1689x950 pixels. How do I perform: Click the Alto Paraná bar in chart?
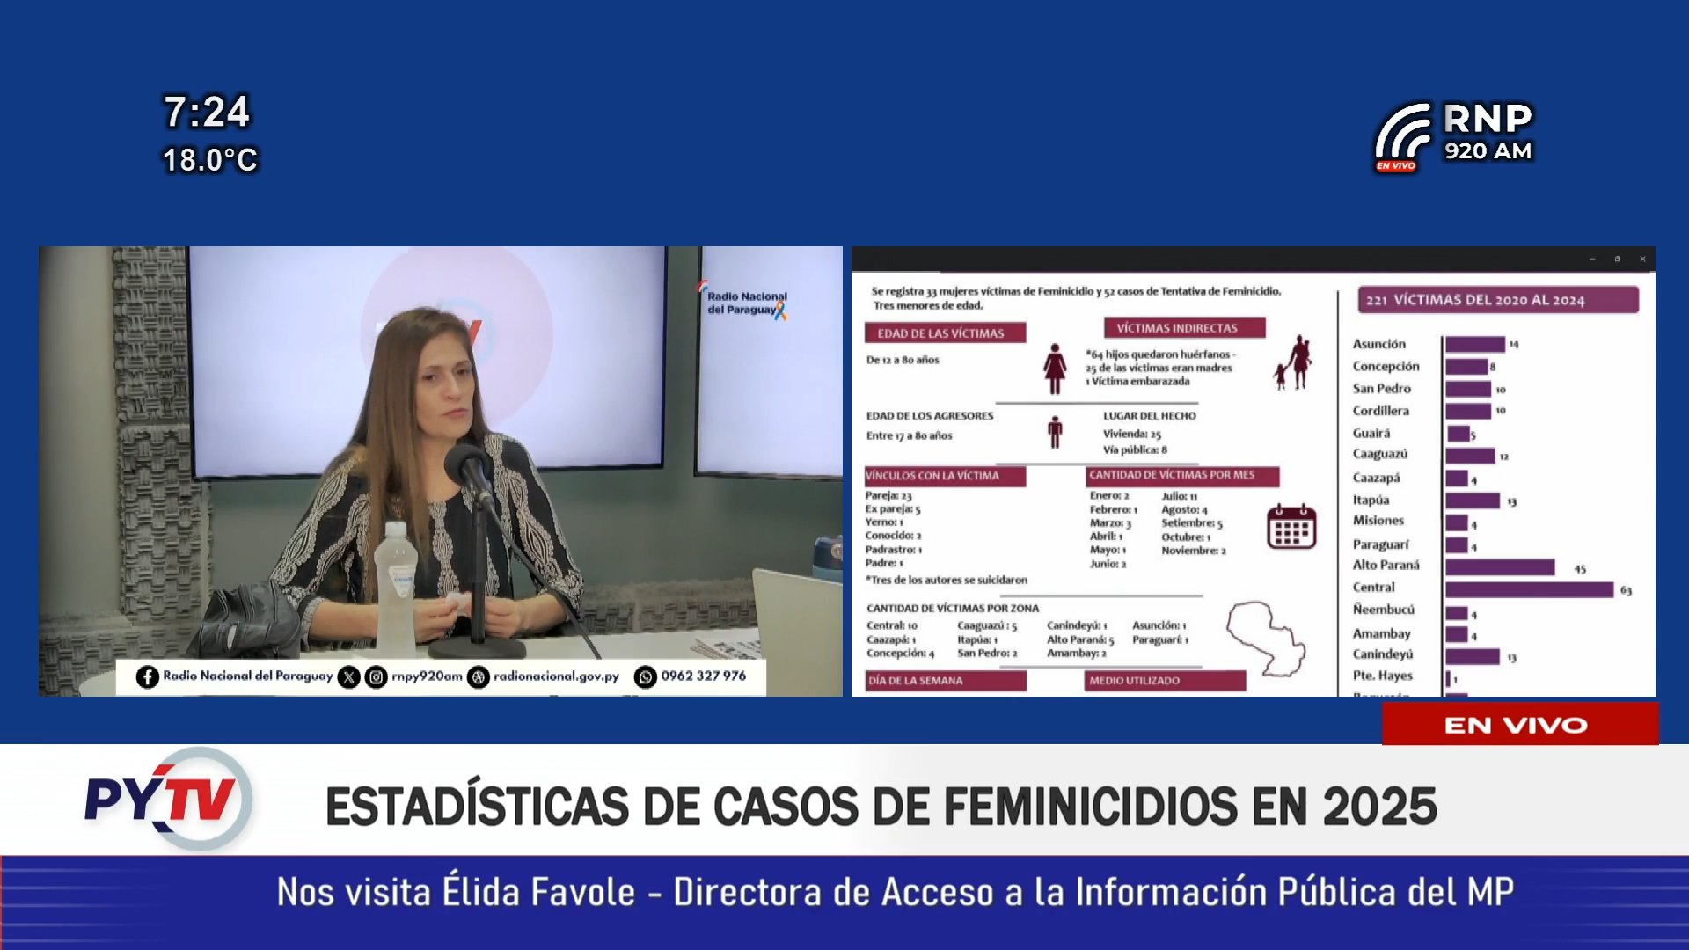click(1500, 567)
